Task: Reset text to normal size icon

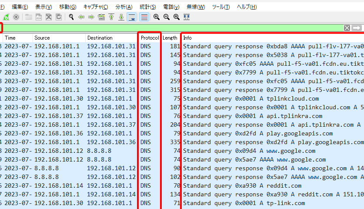Action: coord(177,17)
